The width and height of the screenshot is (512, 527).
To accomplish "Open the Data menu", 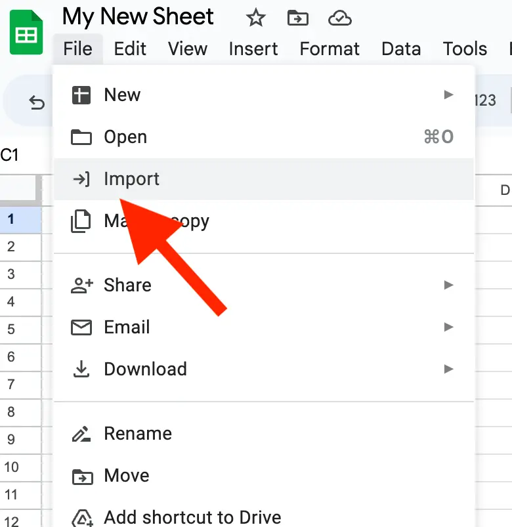I will (400, 49).
